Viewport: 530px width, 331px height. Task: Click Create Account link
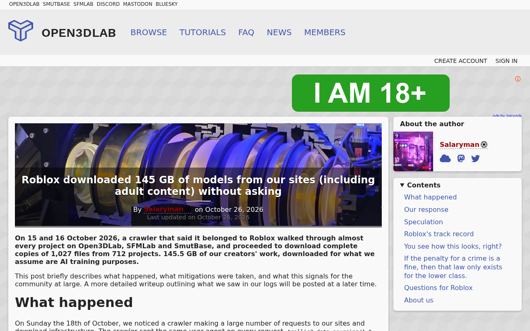coord(460,61)
